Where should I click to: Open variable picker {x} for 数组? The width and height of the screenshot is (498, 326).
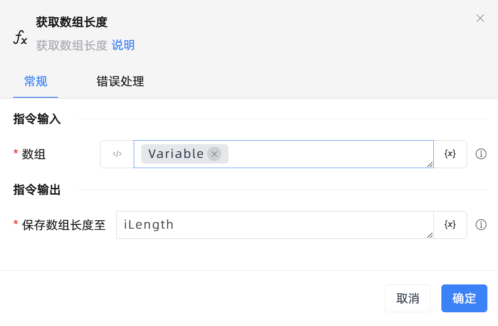(450, 154)
